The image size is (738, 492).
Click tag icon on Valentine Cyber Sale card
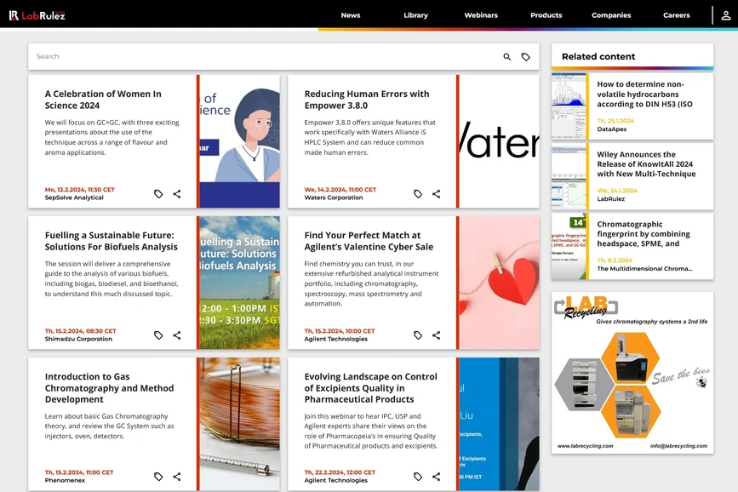coord(418,335)
